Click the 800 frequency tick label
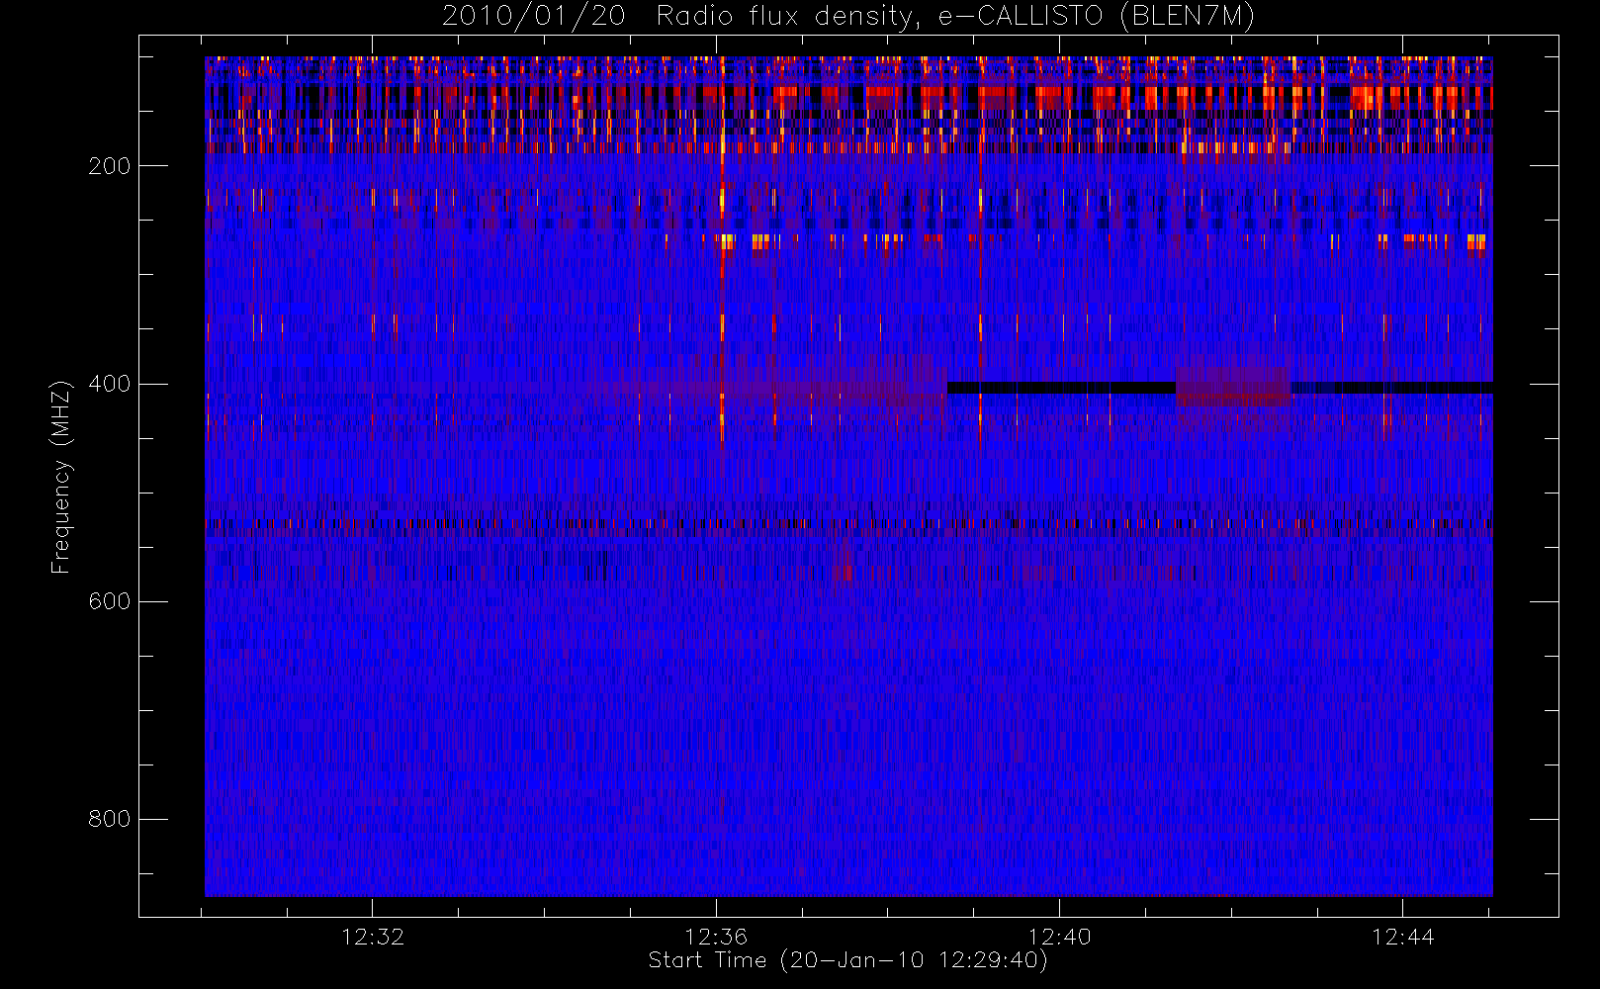The width and height of the screenshot is (1600, 989). pos(110,819)
